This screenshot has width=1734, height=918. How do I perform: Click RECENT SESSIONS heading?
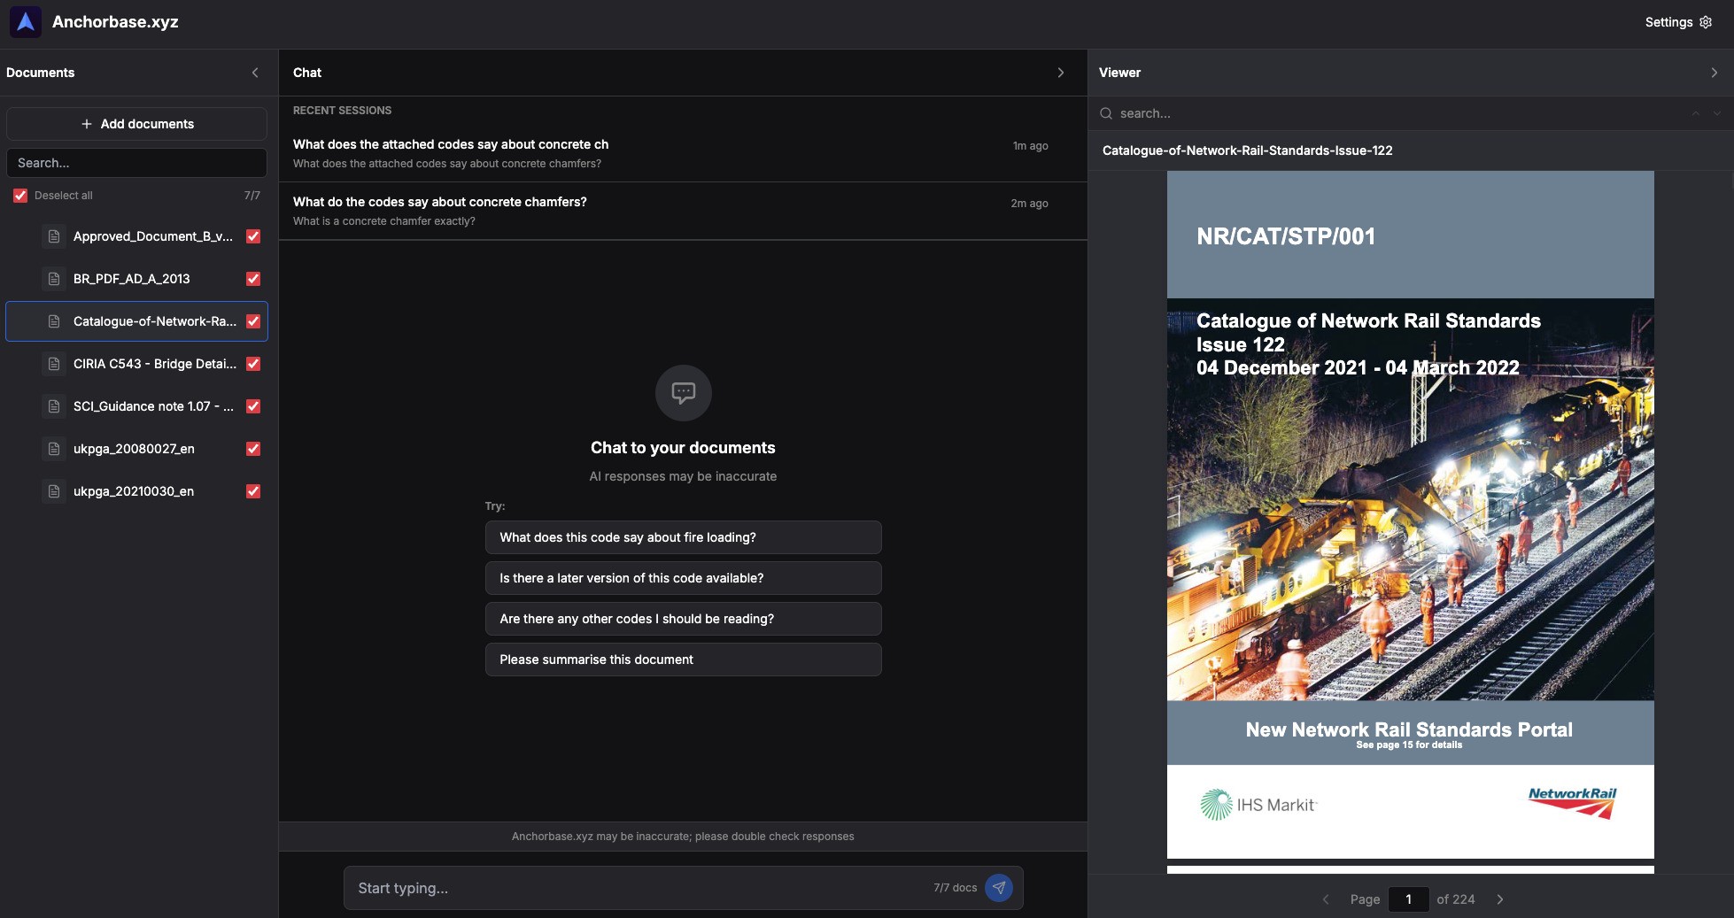[342, 111]
